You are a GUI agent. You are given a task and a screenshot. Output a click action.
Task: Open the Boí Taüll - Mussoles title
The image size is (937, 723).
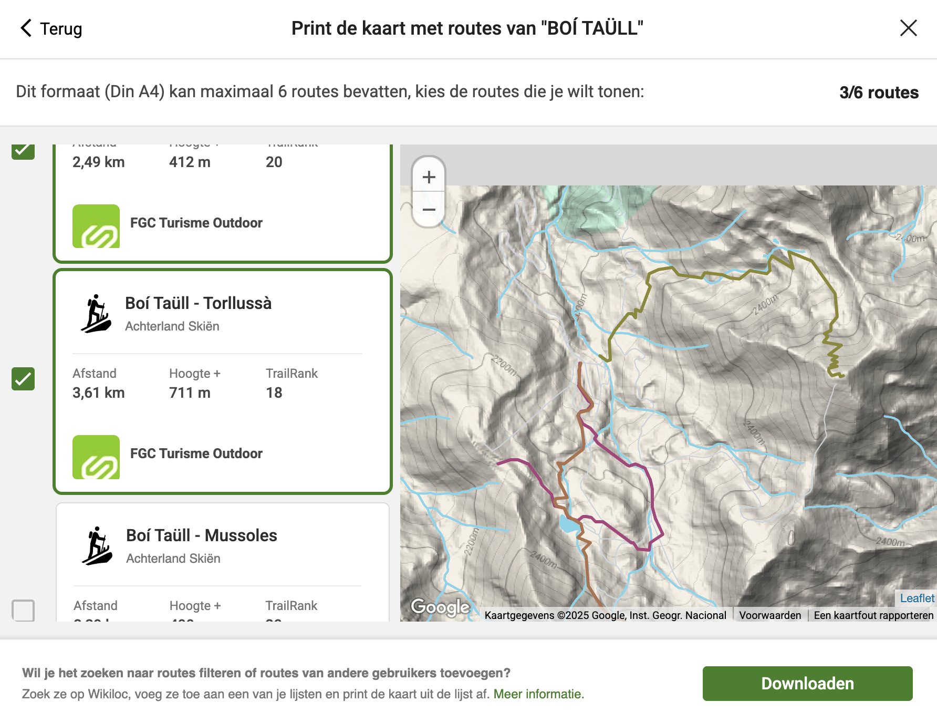pos(202,535)
